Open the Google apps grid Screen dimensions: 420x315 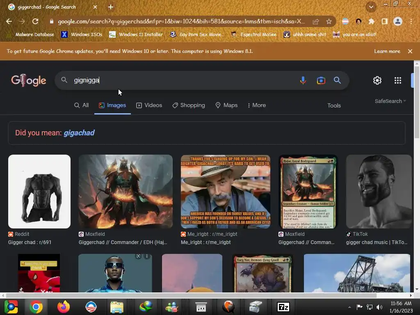[x=398, y=80]
